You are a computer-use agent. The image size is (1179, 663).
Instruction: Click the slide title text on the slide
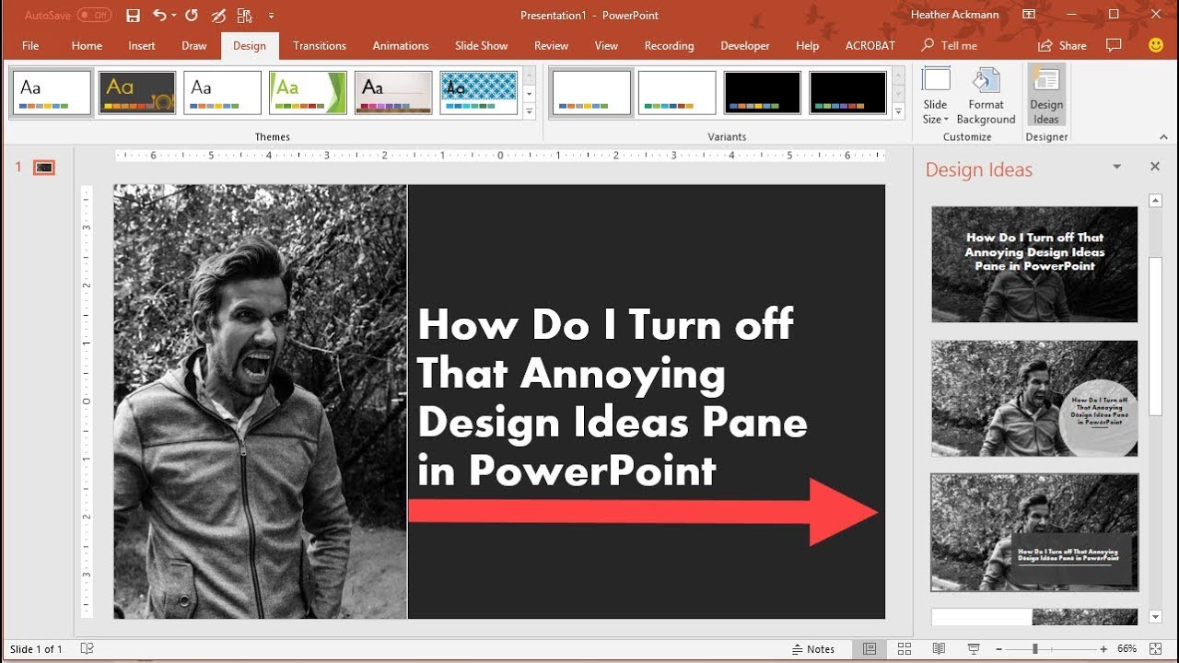pyautogui.click(x=613, y=398)
